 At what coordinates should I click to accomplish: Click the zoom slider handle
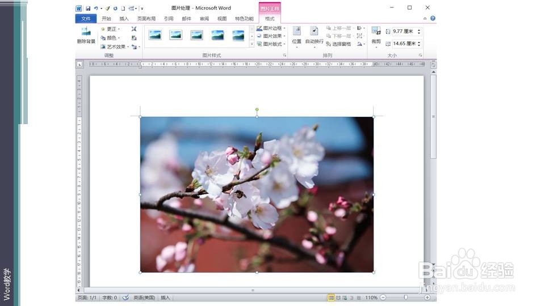[x=405, y=297]
